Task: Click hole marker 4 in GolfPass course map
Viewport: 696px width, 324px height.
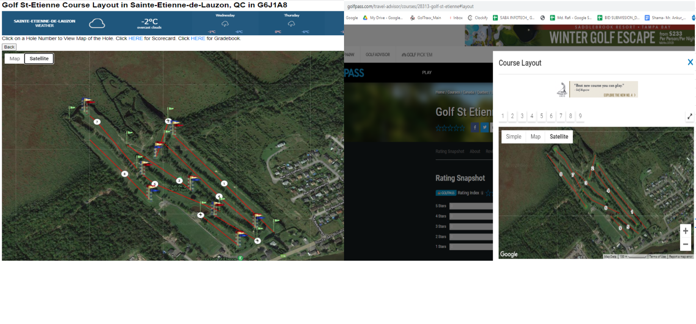Action: click(x=608, y=191)
